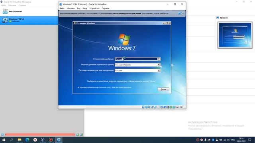Image resolution: width=255 pixels, height=143 pixels.
Task: Open the Справка menu in VM window
Action: pyautogui.click(x=105, y=8)
